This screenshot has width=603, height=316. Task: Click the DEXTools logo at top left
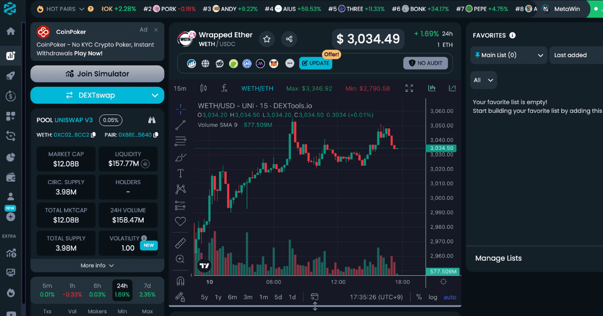click(x=10, y=9)
